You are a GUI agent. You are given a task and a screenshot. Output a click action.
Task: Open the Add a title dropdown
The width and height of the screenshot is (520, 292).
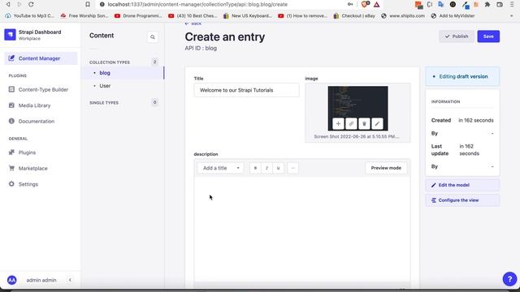click(x=220, y=168)
